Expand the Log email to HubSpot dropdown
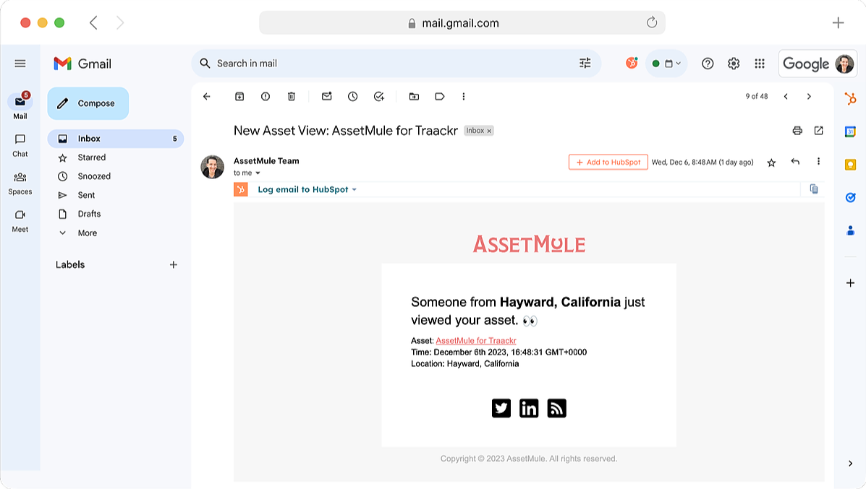Image resolution: width=866 pixels, height=489 pixels. [354, 189]
